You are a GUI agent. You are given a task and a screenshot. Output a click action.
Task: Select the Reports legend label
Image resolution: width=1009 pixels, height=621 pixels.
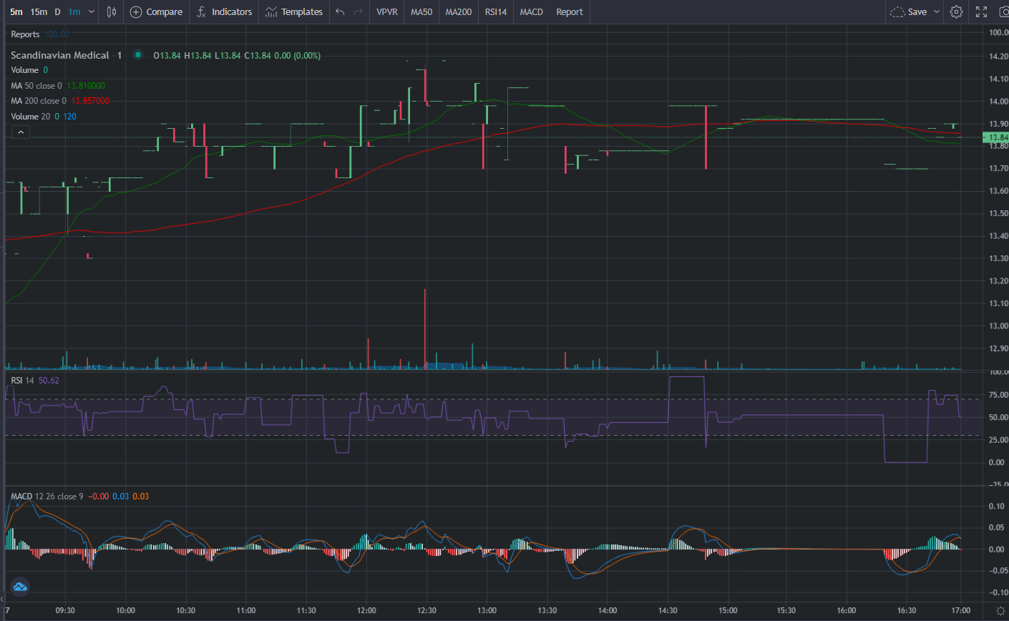(x=25, y=34)
